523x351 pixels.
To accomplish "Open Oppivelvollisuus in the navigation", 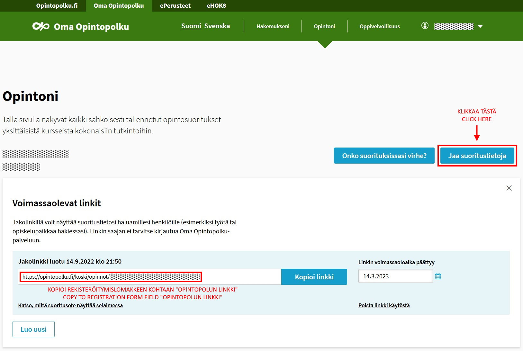I will (x=380, y=26).
